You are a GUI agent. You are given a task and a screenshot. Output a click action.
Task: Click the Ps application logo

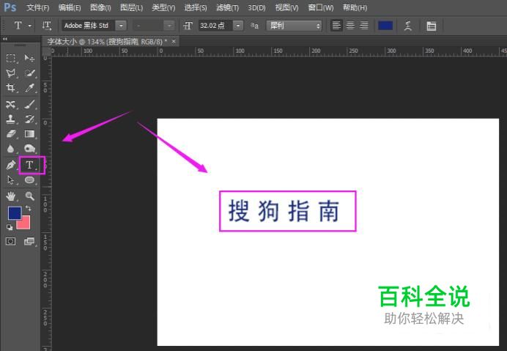point(10,7)
